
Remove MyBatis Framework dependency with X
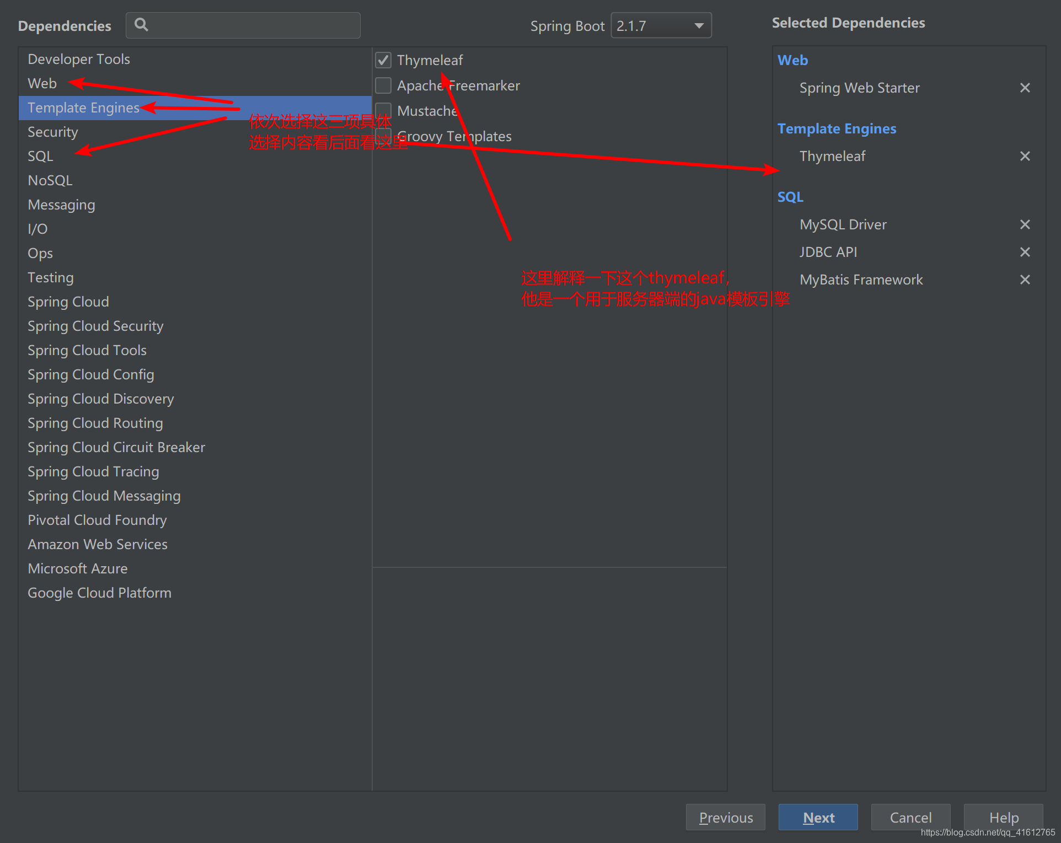click(1025, 280)
